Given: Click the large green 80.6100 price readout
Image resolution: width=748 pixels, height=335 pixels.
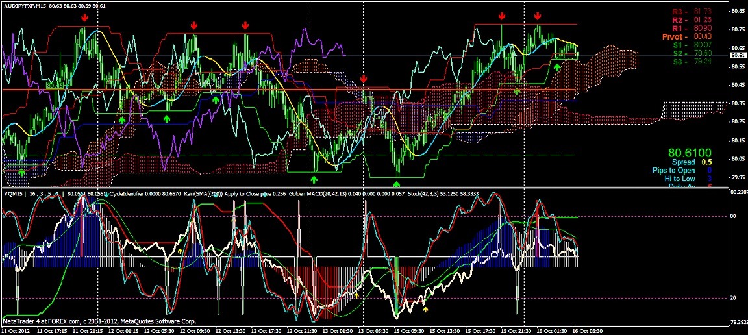Looking at the screenshot, I should 690,153.
